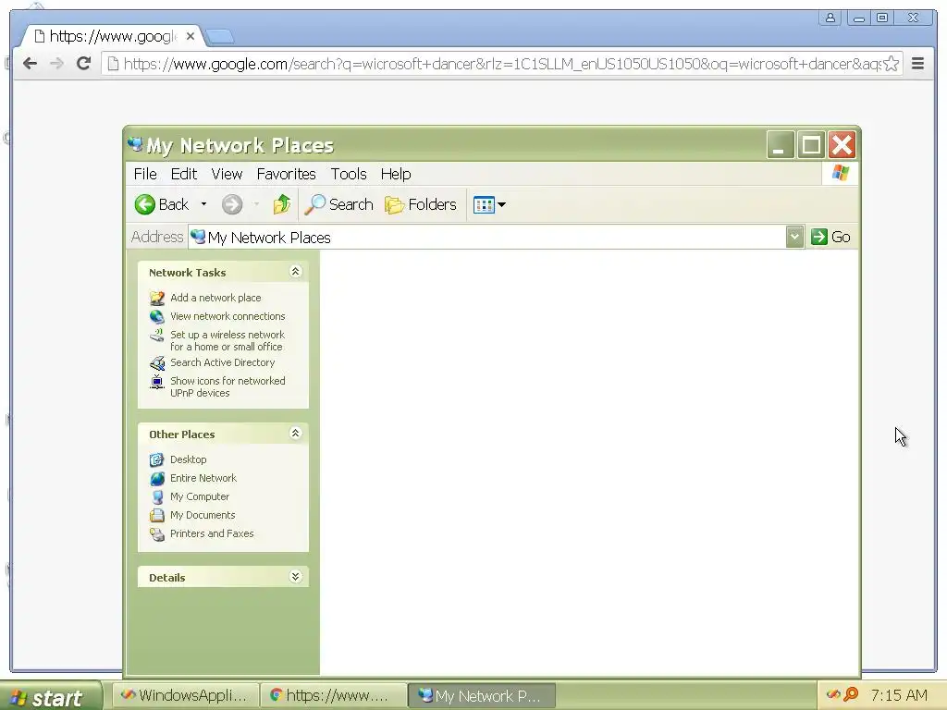Viewport: 947px width, 710px height.
Task: Open My Computer link
Action: 200,496
